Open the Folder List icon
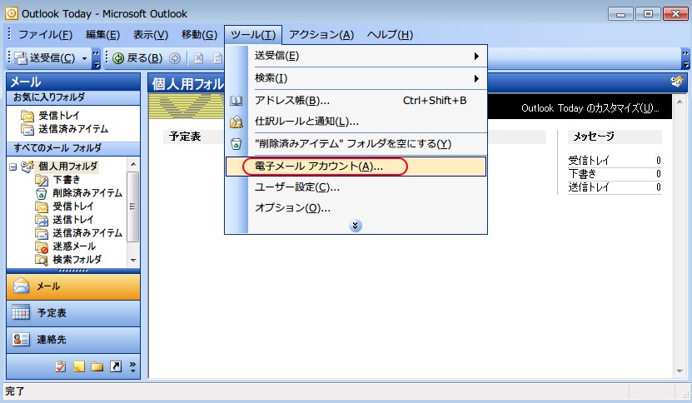The height and width of the screenshot is (403, 692). pyautogui.click(x=97, y=366)
